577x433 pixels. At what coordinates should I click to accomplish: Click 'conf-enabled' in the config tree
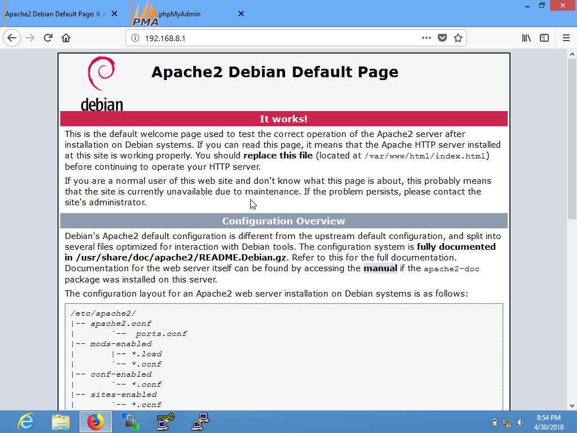(121, 374)
